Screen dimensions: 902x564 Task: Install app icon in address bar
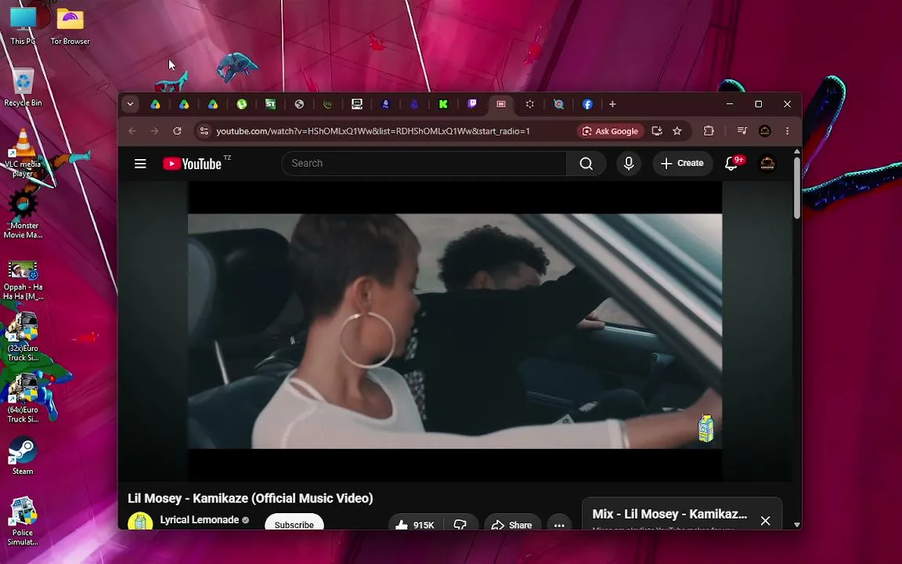(x=657, y=132)
